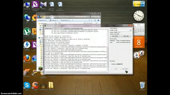
Task: Select the Документ Microsoft Word desktop file
Action: [x=52, y=6]
